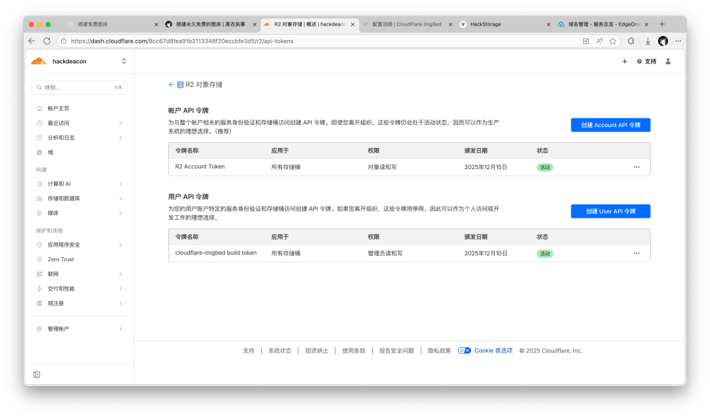
Task: Open 支持 help in header
Action: (647, 61)
